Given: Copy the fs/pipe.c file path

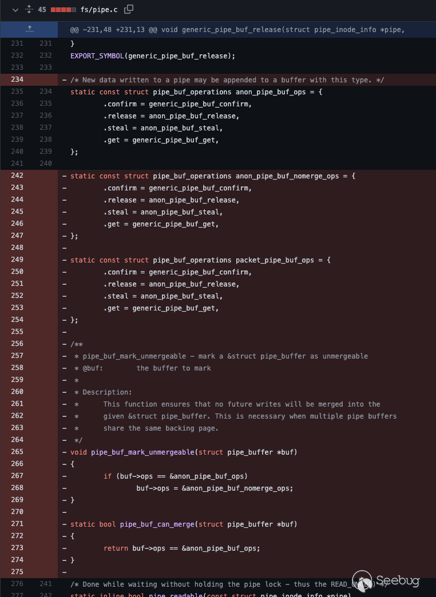Looking at the screenshot, I should tap(129, 9).
